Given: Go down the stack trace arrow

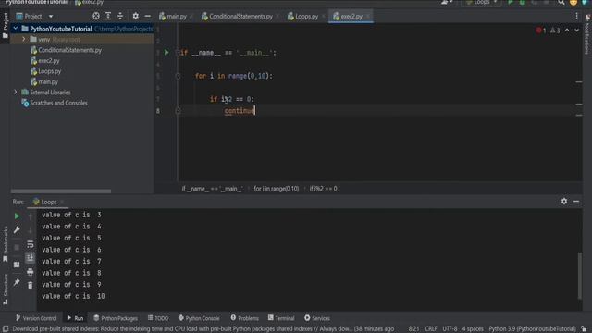Looking at the screenshot, I should click(x=31, y=230).
